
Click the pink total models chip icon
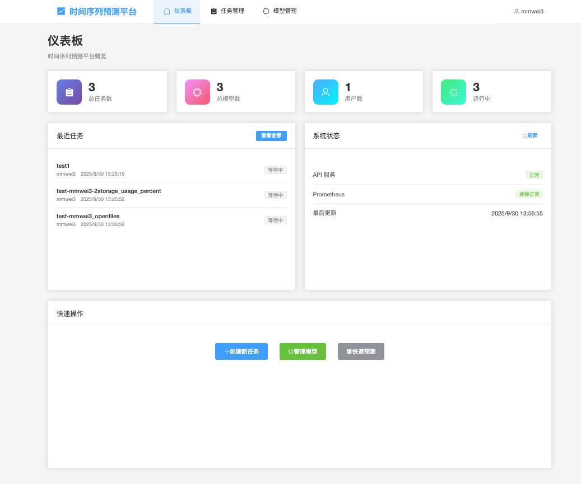(x=198, y=92)
